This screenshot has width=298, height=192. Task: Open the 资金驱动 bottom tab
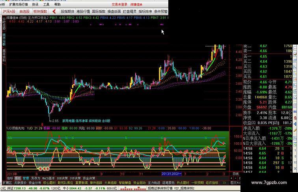click(x=139, y=183)
